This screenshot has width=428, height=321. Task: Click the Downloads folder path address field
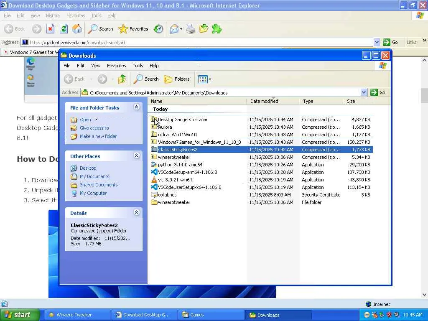(224, 92)
